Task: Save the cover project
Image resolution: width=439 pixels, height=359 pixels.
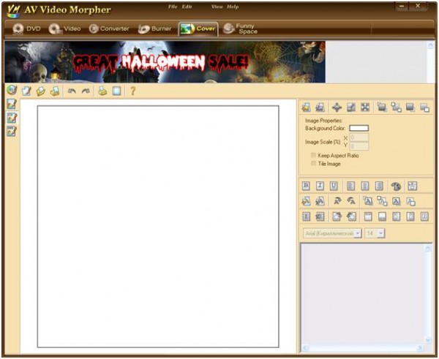Action: coord(55,91)
